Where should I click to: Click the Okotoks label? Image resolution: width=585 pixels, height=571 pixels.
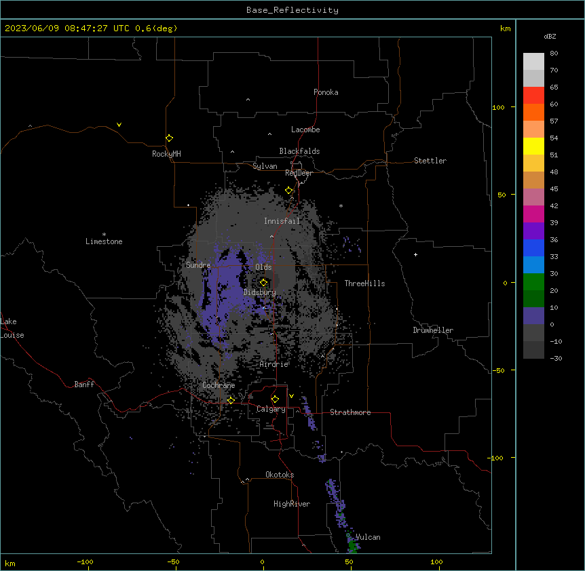[x=280, y=475]
